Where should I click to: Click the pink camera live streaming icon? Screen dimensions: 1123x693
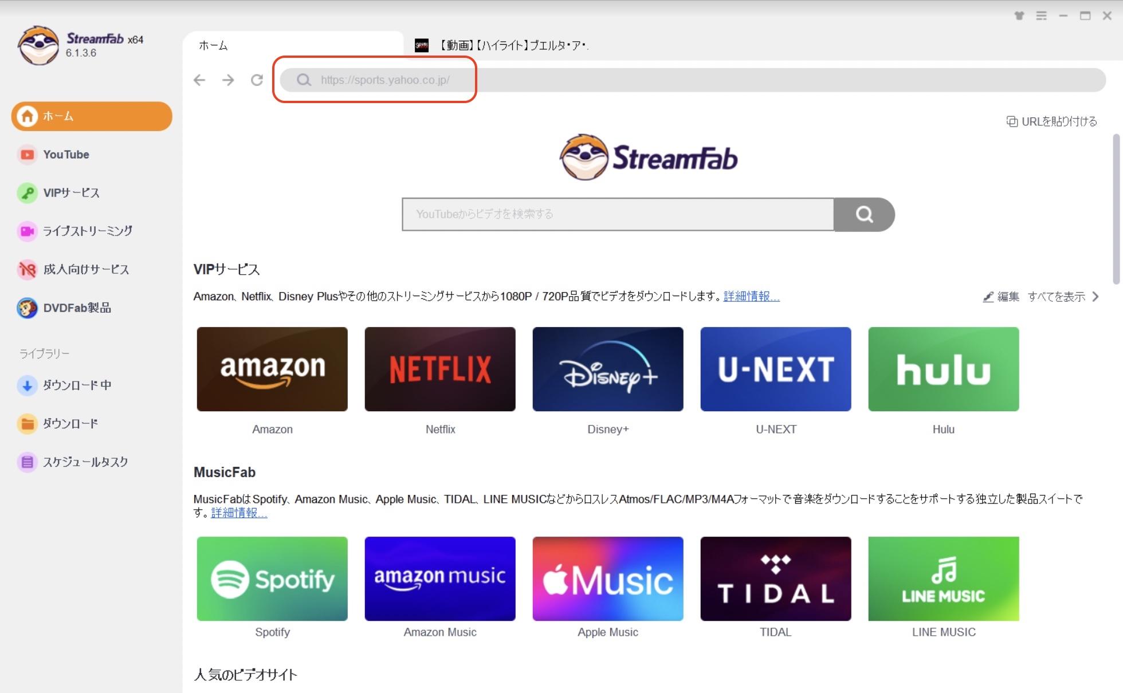coord(27,231)
